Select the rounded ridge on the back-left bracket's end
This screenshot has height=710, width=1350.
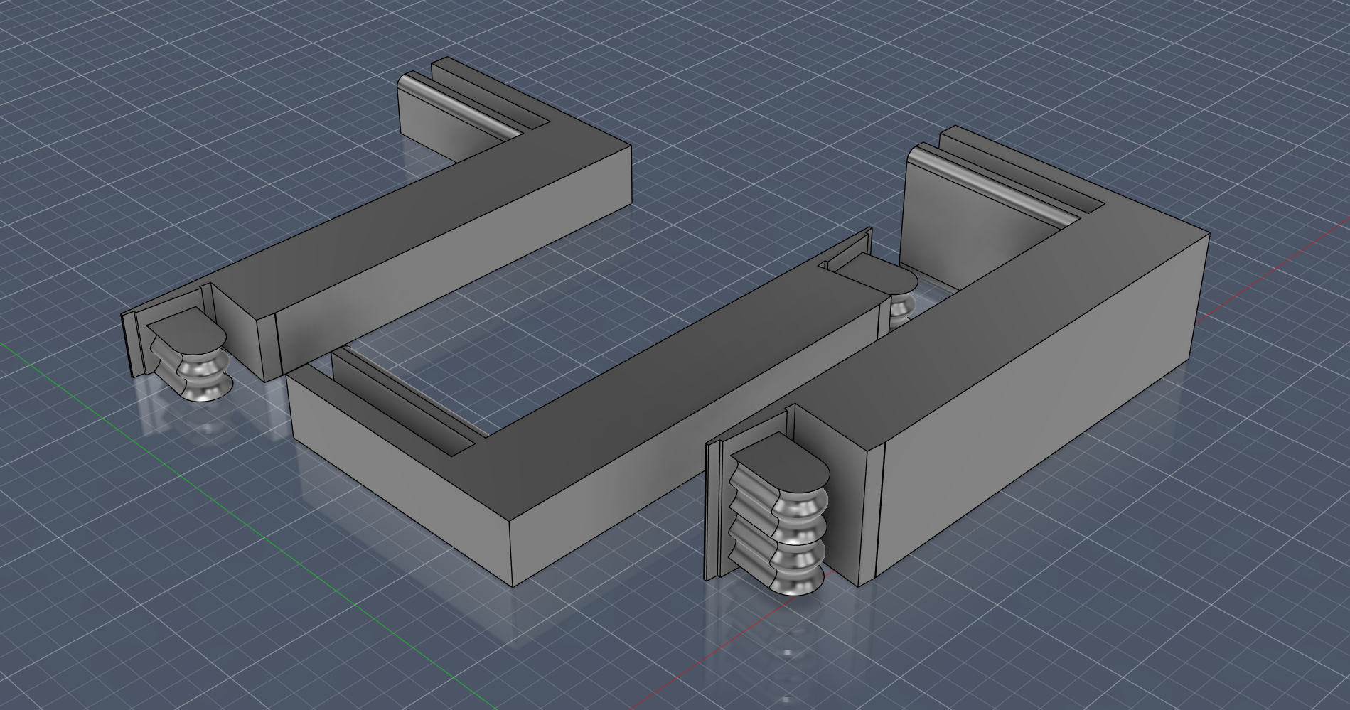pyautogui.click(x=462, y=104)
